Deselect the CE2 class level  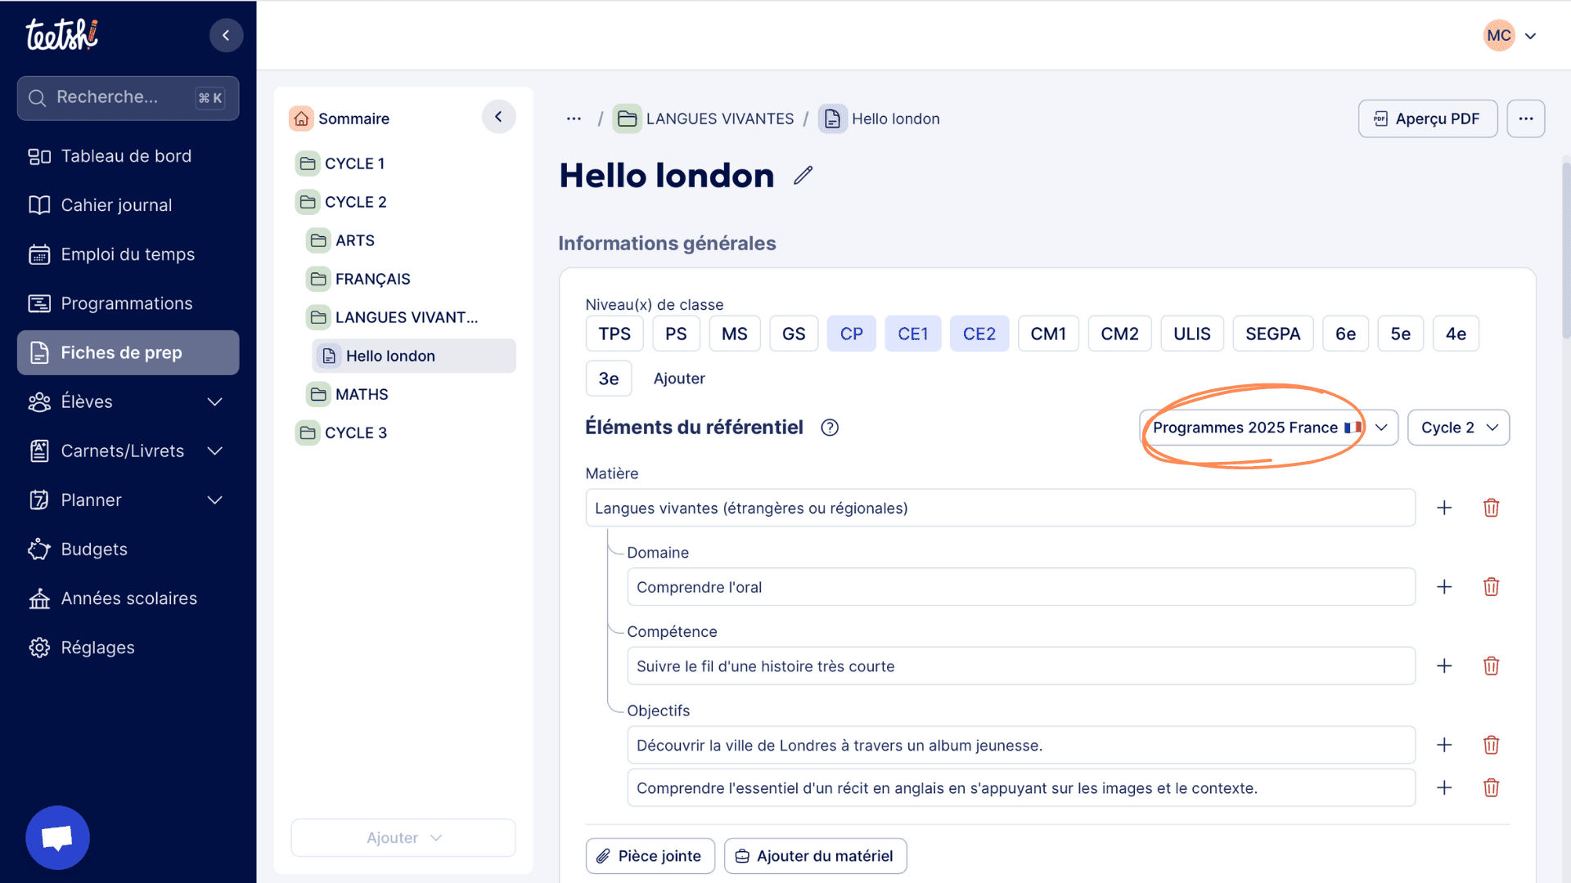pos(979,334)
